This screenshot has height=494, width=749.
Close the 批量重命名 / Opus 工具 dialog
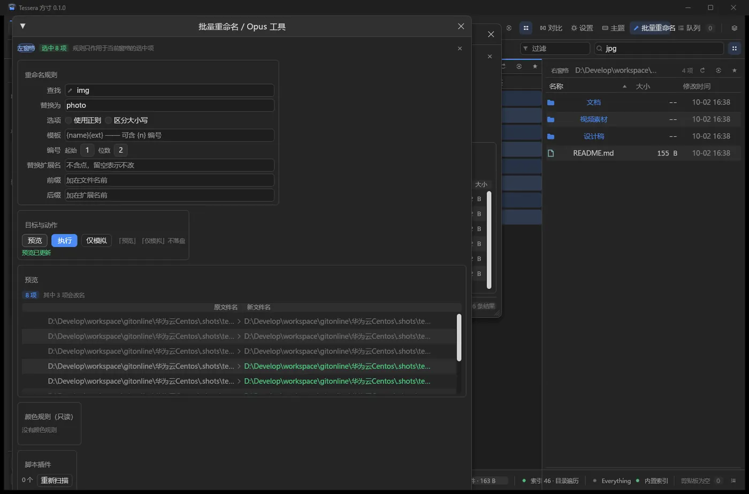pyautogui.click(x=461, y=26)
